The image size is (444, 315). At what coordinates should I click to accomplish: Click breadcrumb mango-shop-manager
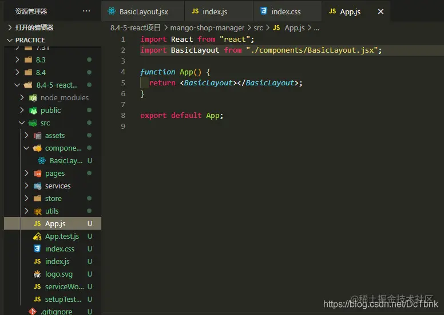[207, 28]
